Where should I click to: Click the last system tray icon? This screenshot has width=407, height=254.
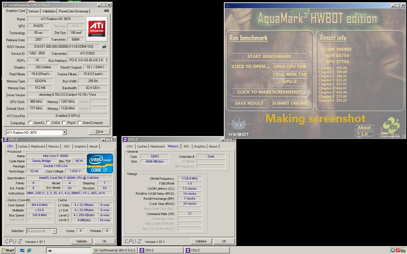click(403, 250)
